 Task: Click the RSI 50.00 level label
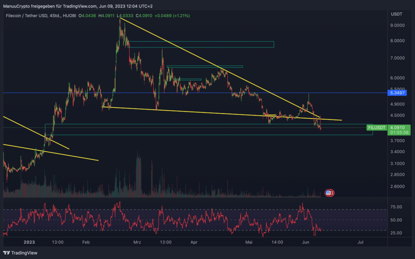tap(396, 220)
